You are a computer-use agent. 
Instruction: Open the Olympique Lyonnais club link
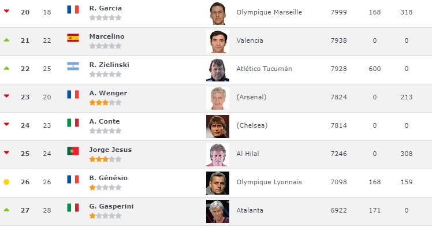269,182
